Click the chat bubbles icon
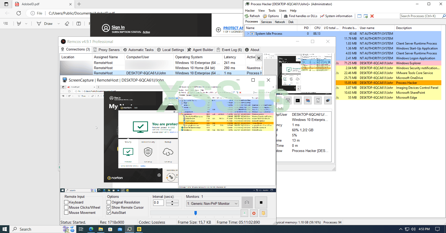This screenshot has width=446, height=233. click(328, 100)
